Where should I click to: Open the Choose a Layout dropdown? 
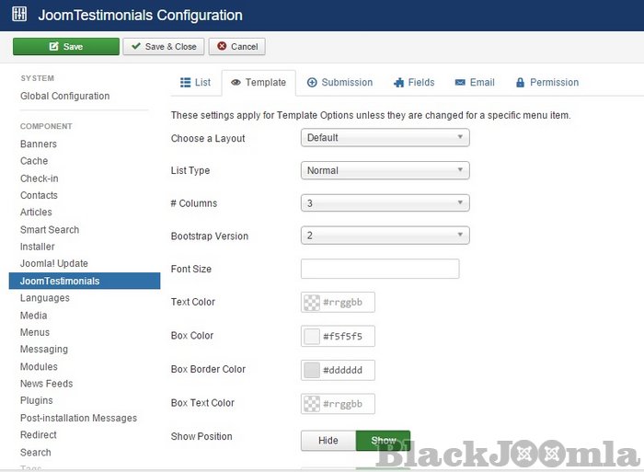click(x=385, y=138)
